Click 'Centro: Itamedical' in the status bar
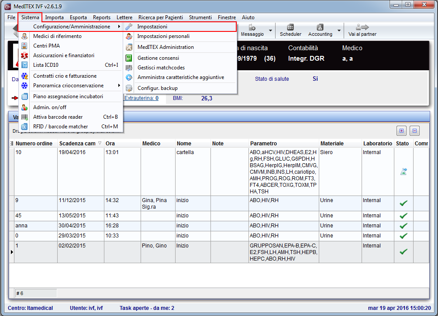 30,308
